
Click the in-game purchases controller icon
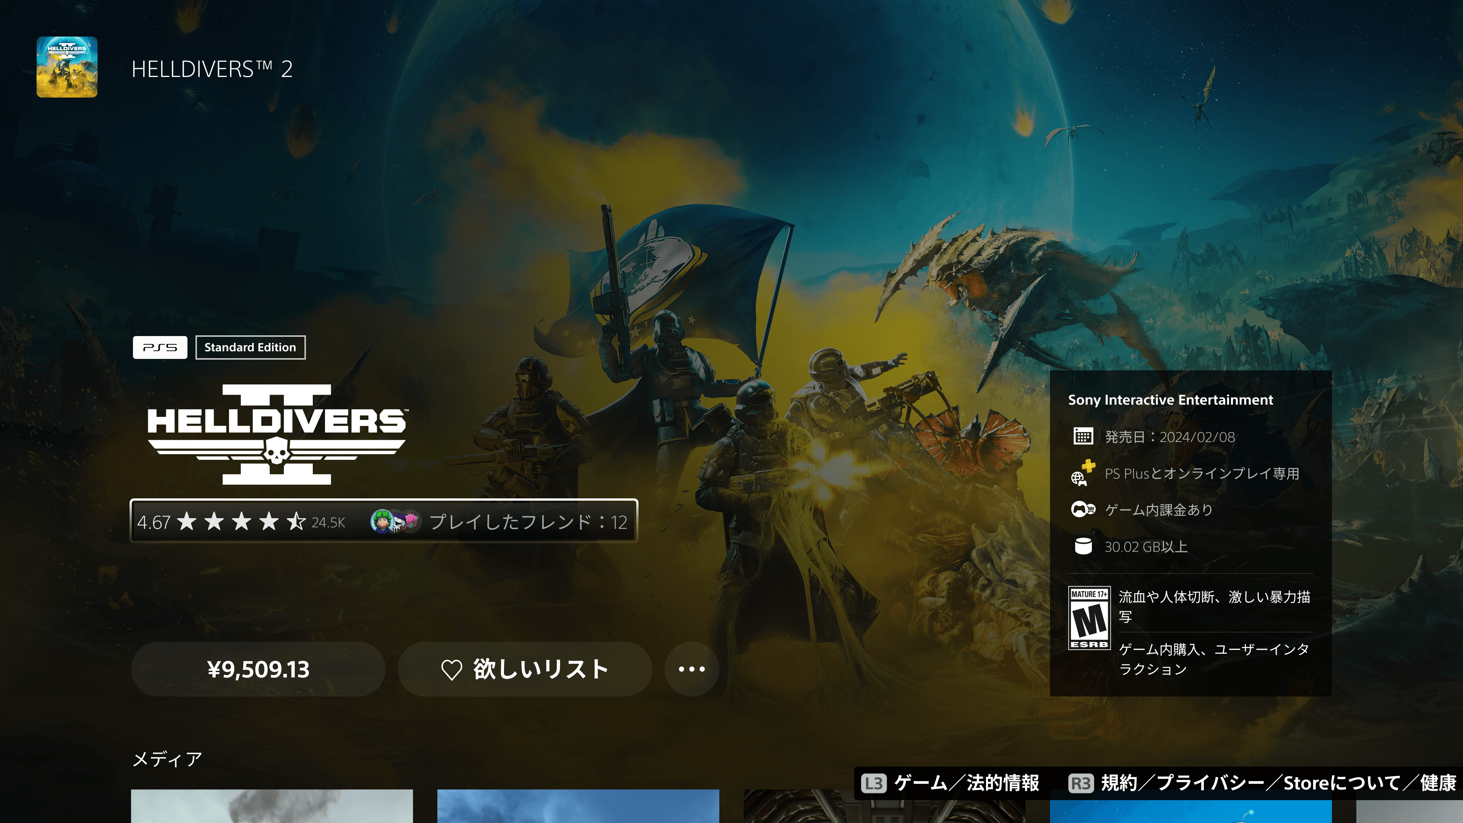pos(1082,509)
